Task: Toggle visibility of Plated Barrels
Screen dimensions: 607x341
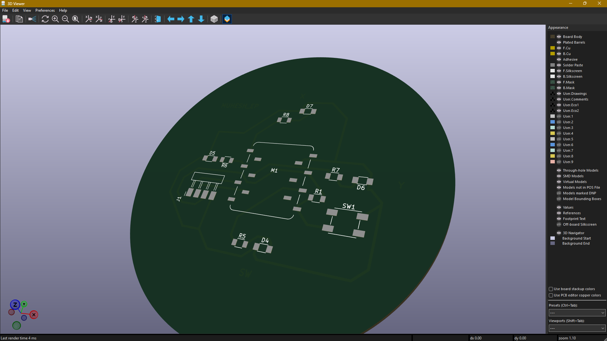Action: (x=559, y=42)
